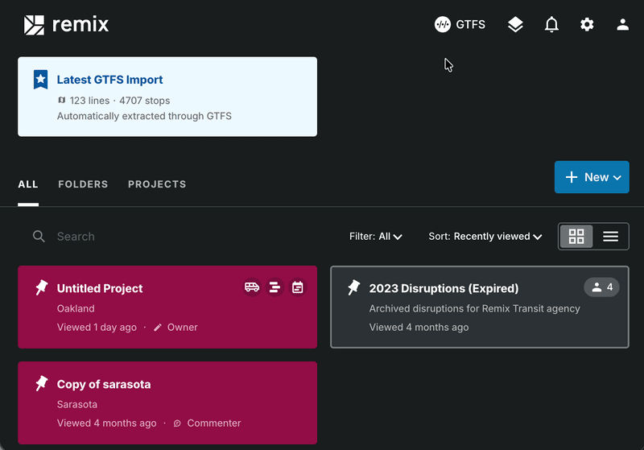Switch to grid view
The height and width of the screenshot is (450, 644).
pos(576,236)
